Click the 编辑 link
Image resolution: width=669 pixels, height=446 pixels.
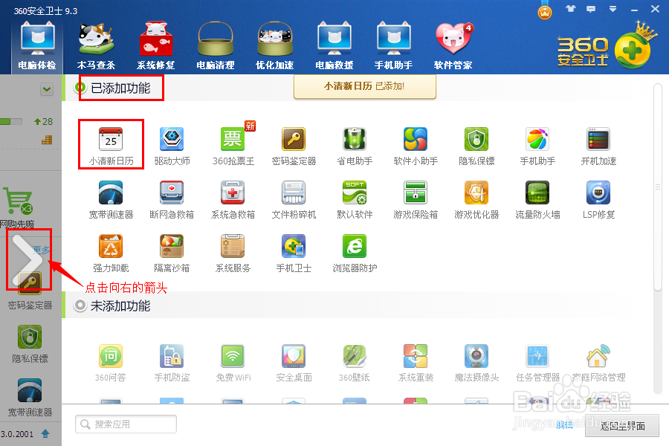coord(564,424)
